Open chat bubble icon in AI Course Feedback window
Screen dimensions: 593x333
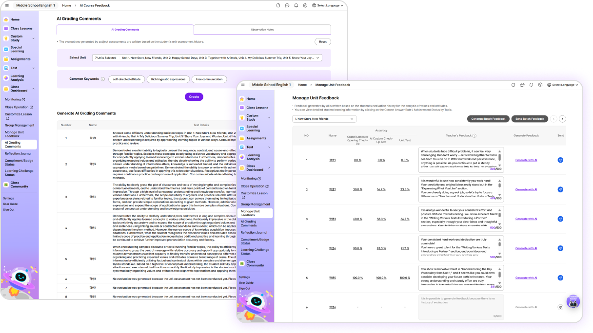tap(287, 5)
